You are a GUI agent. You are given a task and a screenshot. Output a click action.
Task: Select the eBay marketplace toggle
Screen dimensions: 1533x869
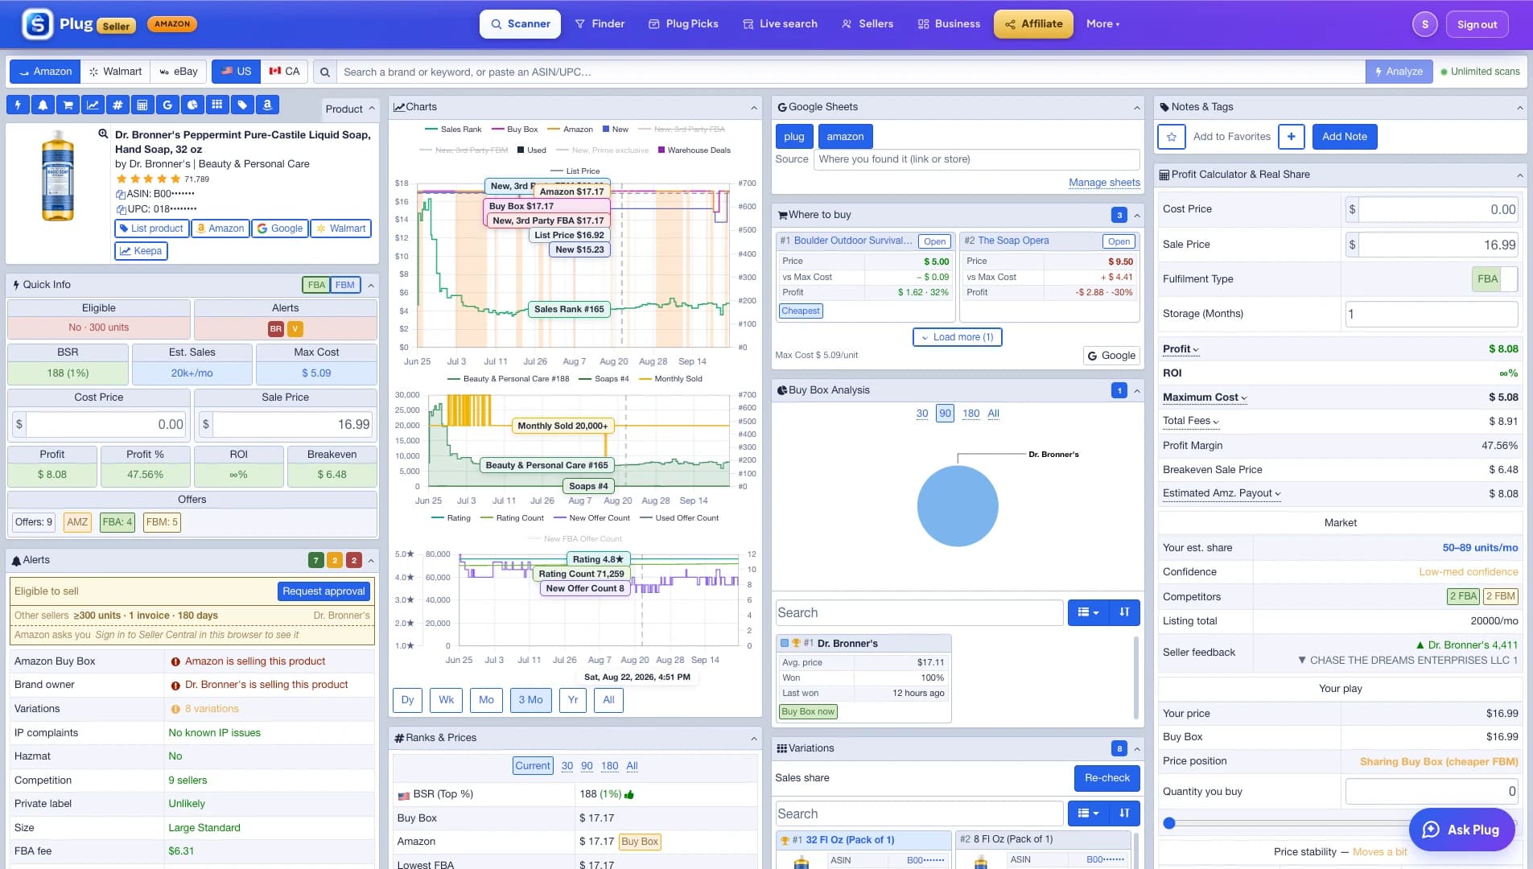tap(179, 72)
